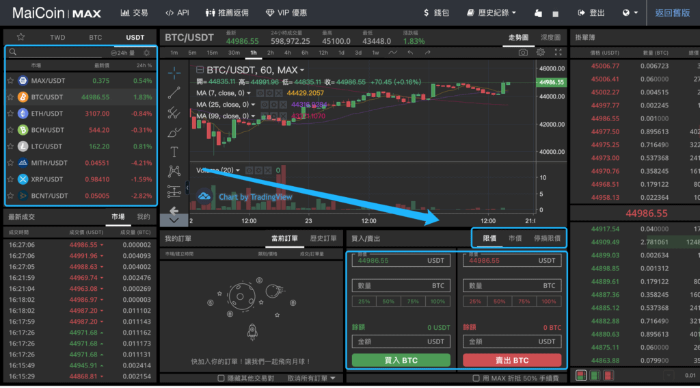Select the 4h chart interval

[288, 53]
